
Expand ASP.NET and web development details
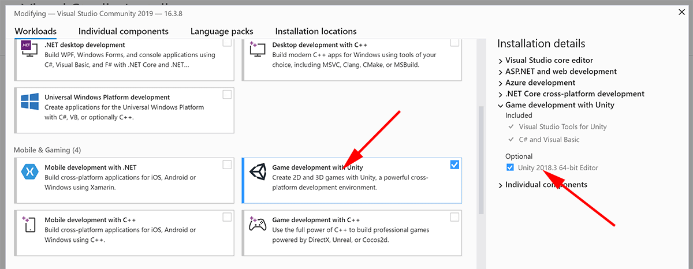[500, 72]
